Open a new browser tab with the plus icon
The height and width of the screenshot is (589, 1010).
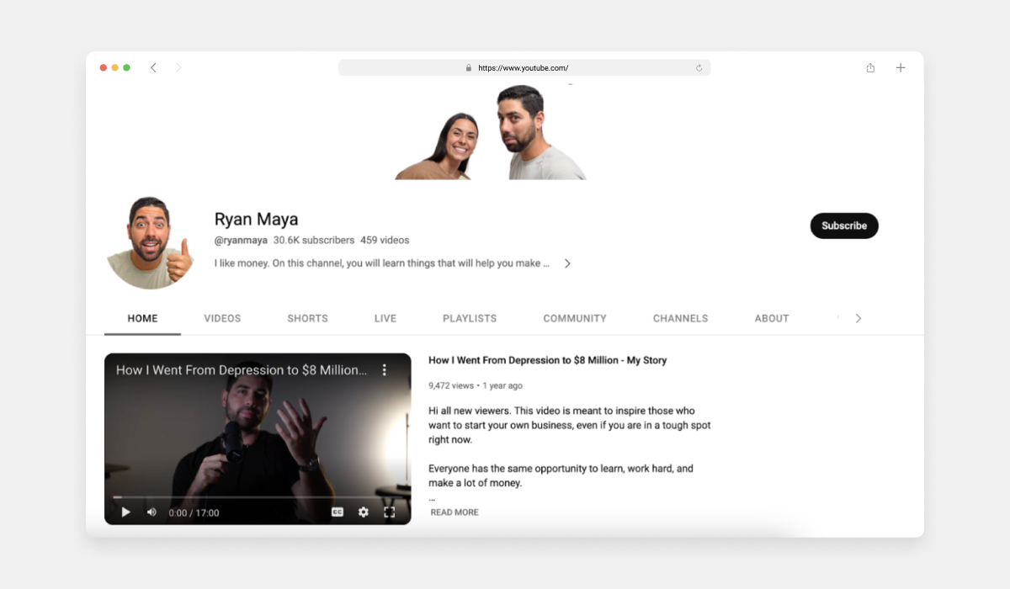point(901,67)
